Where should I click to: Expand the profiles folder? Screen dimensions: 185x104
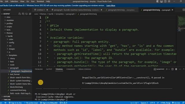click(10, 23)
